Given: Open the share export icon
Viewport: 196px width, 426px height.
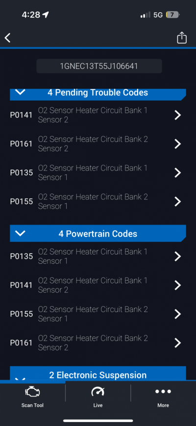Looking at the screenshot, I should (182, 37).
